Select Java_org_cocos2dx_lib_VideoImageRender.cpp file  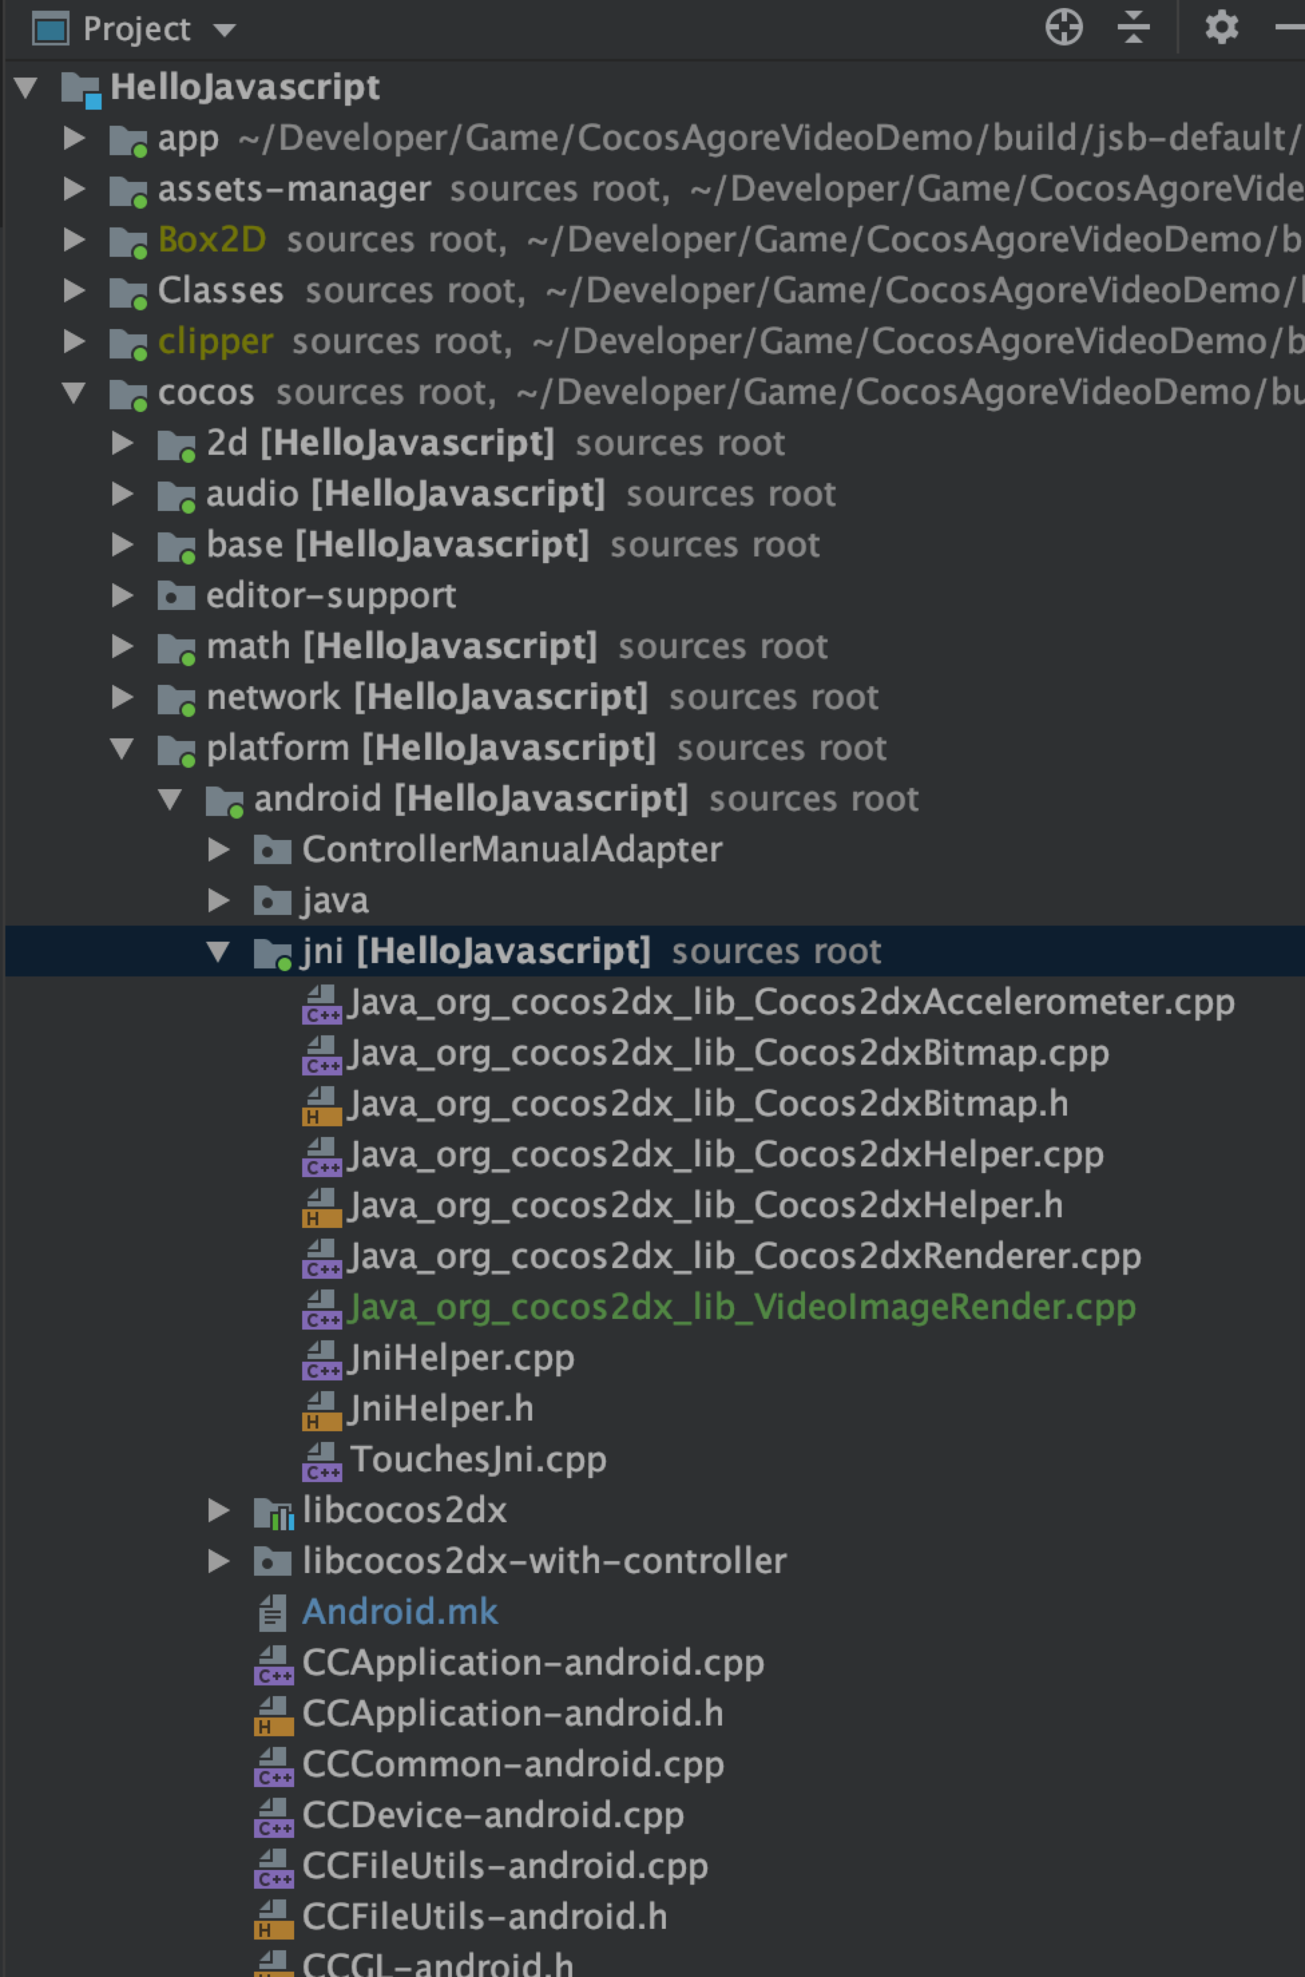741,1307
